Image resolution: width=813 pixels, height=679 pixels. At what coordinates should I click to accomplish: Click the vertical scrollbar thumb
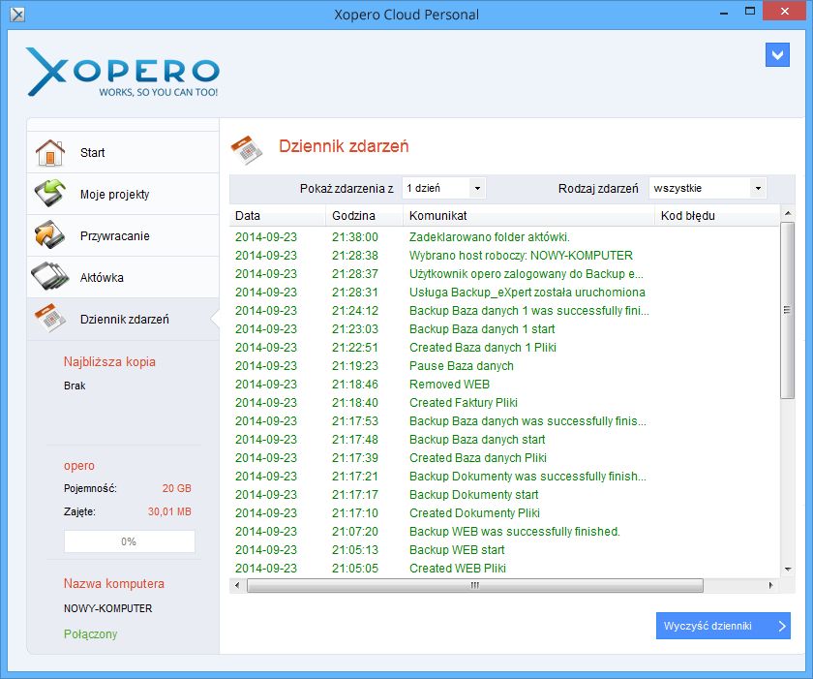pyautogui.click(x=787, y=310)
